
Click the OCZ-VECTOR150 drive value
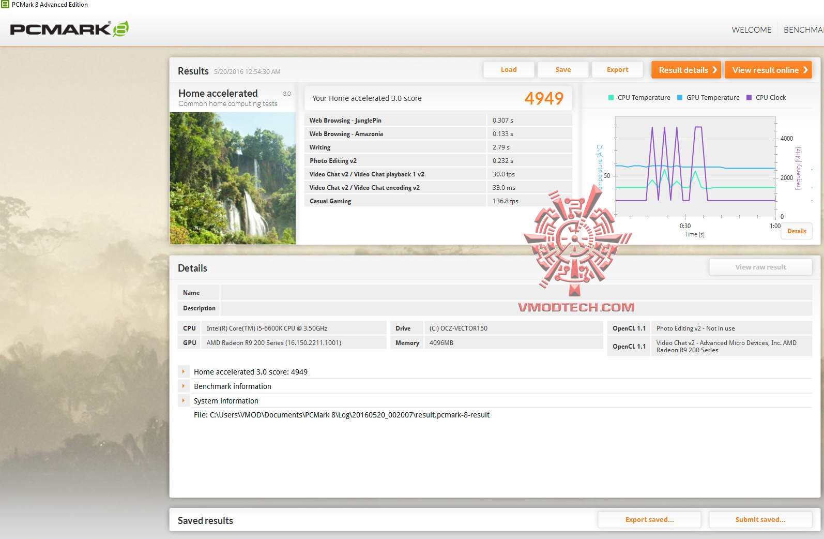click(458, 328)
